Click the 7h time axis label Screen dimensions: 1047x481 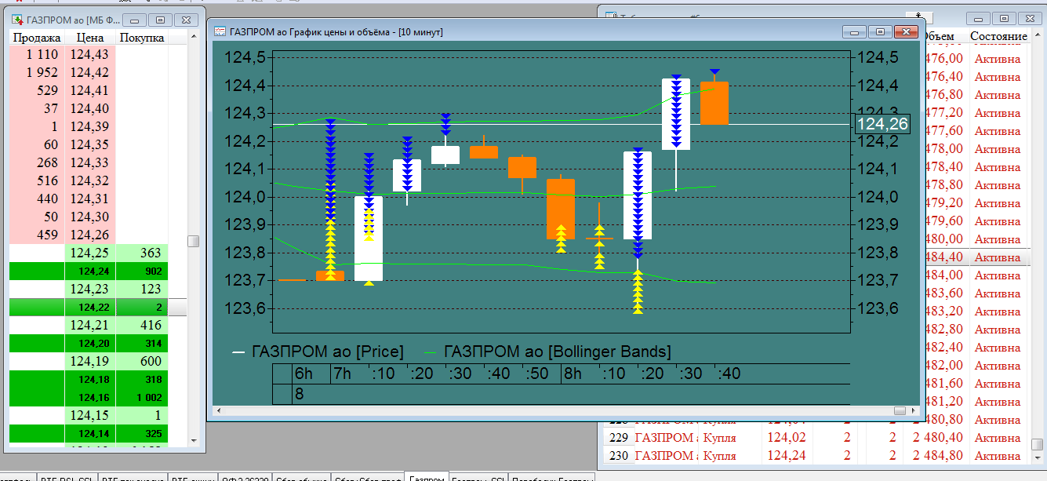tap(343, 374)
